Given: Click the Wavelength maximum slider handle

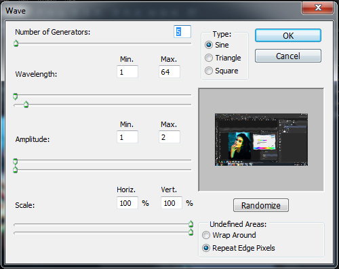Looking at the screenshot, I should pos(26,105).
